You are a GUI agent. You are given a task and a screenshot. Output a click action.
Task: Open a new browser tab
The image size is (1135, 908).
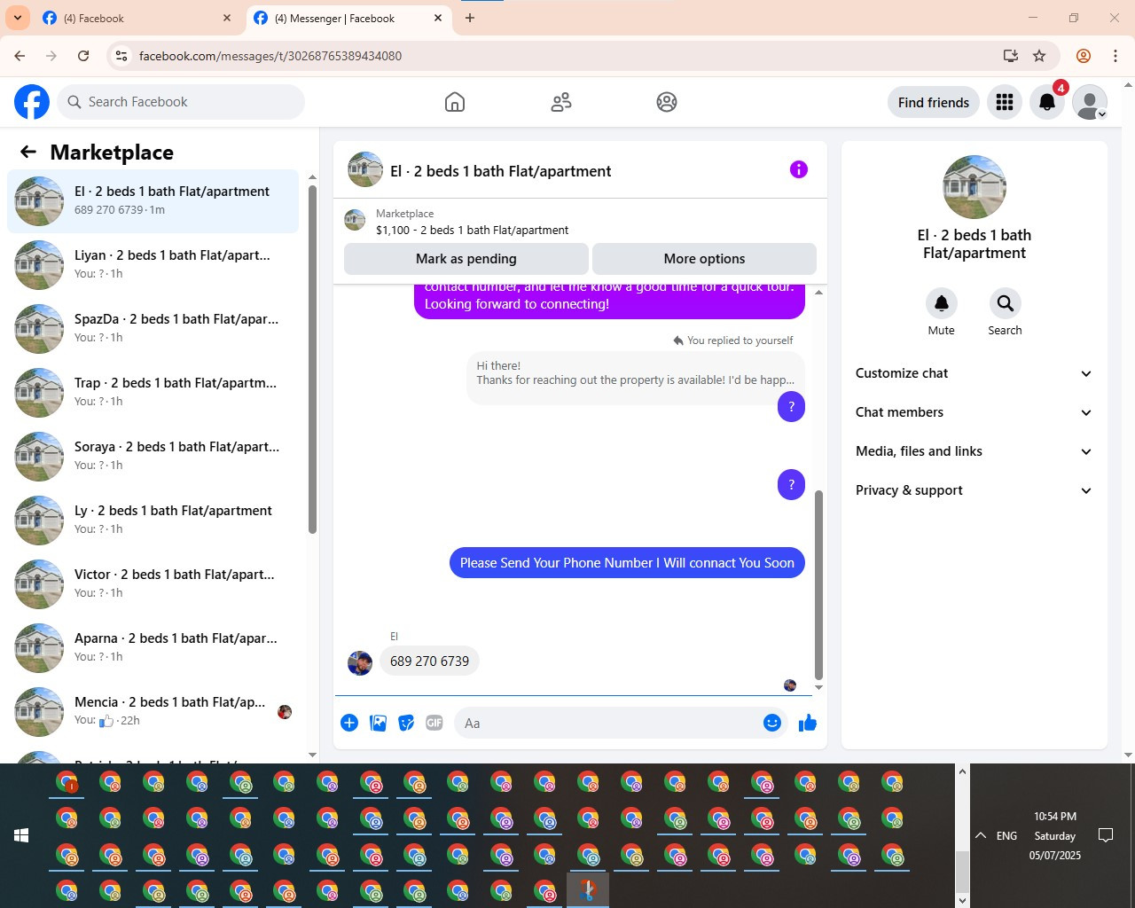coord(470,18)
